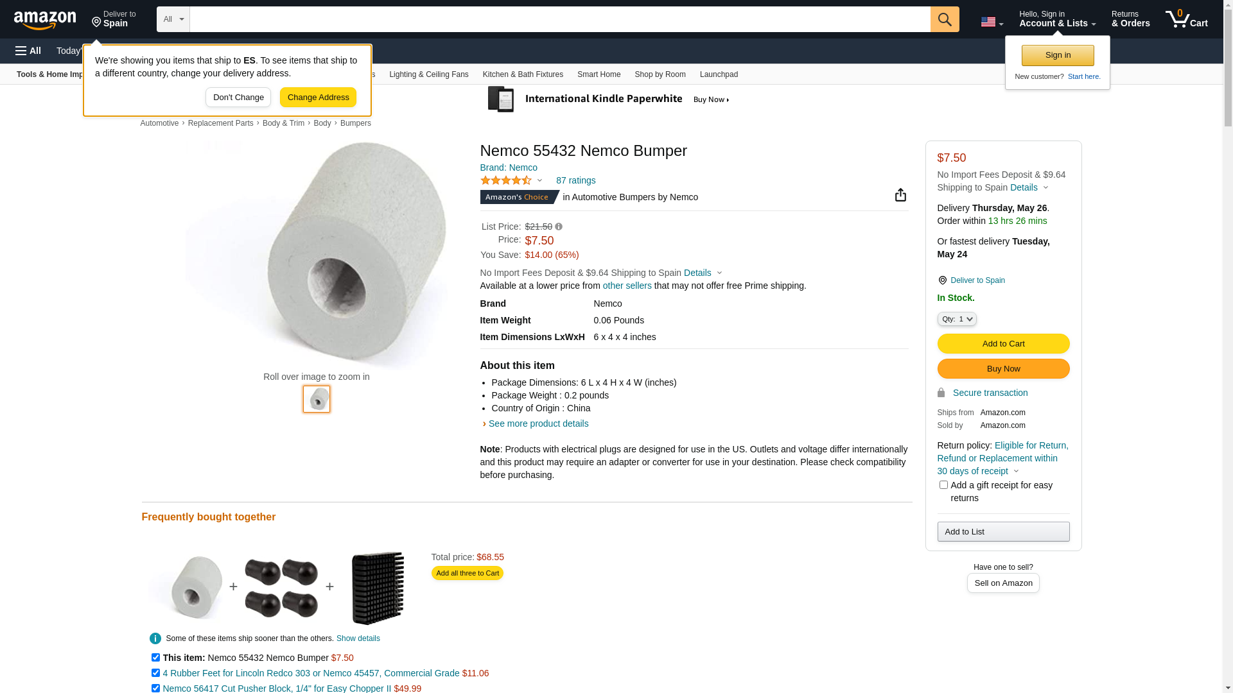
Task: Click the bumper product thumbnail
Action: tap(317, 399)
